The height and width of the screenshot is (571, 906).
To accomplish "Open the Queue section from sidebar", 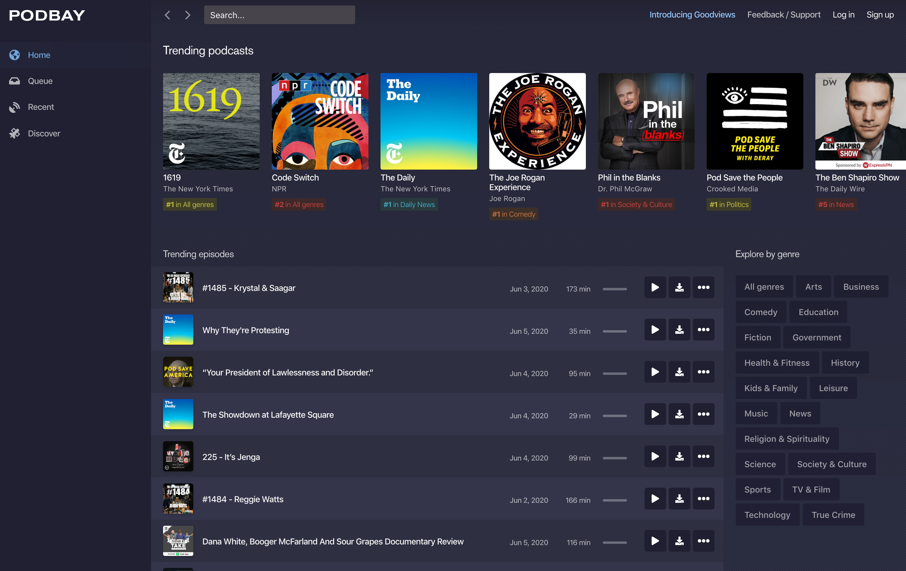I will coord(40,81).
